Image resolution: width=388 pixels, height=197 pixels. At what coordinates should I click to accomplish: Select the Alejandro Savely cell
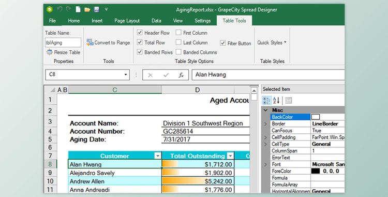click(x=115, y=173)
